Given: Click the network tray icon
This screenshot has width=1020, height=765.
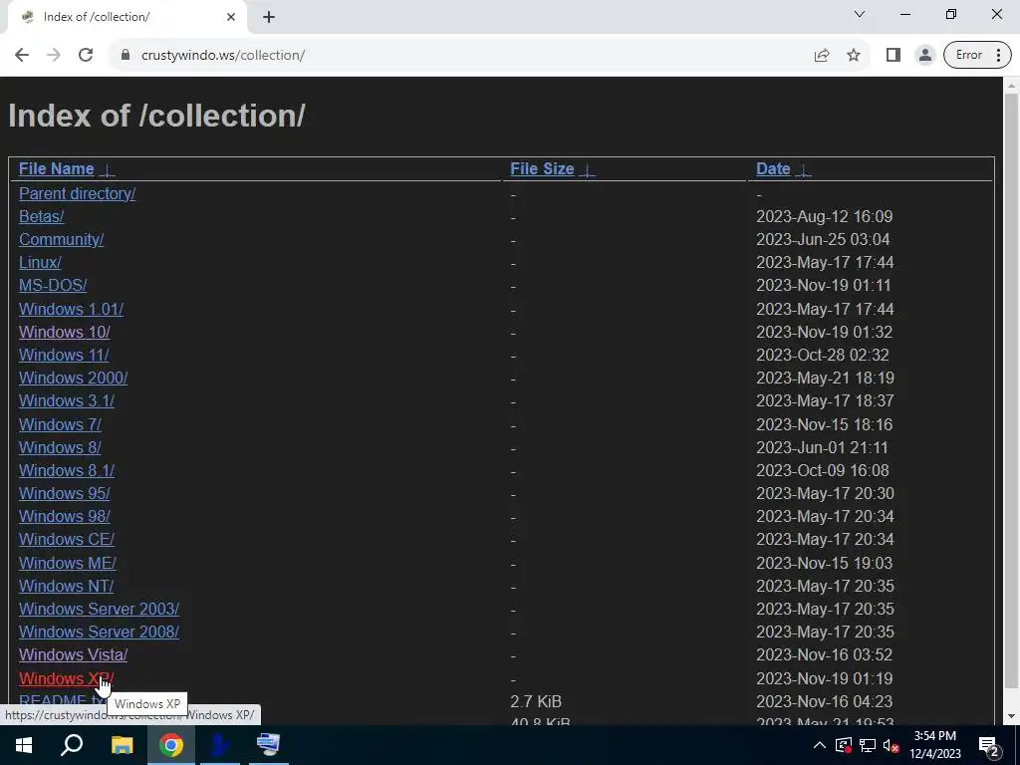Looking at the screenshot, I should [x=868, y=745].
